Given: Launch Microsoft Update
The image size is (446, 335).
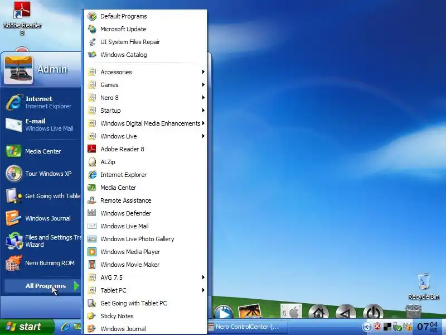Looking at the screenshot, I should click(x=146, y=29).
